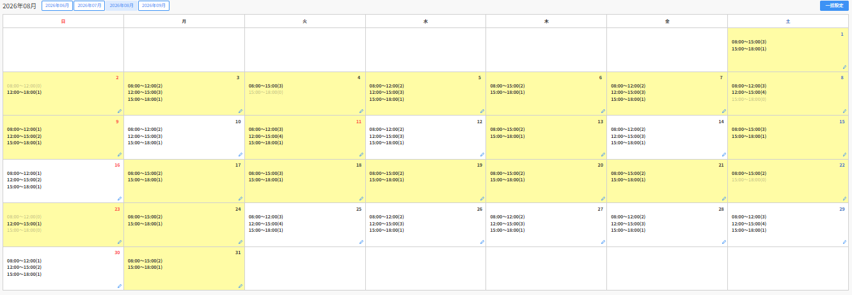Click the blue 一括設定 button
The image size is (852, 295).
[834, 6]
